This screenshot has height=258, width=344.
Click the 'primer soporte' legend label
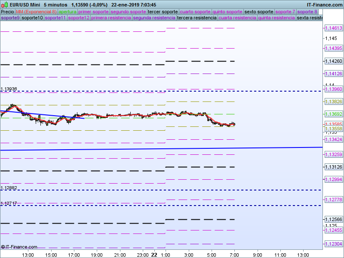point(94,12)
